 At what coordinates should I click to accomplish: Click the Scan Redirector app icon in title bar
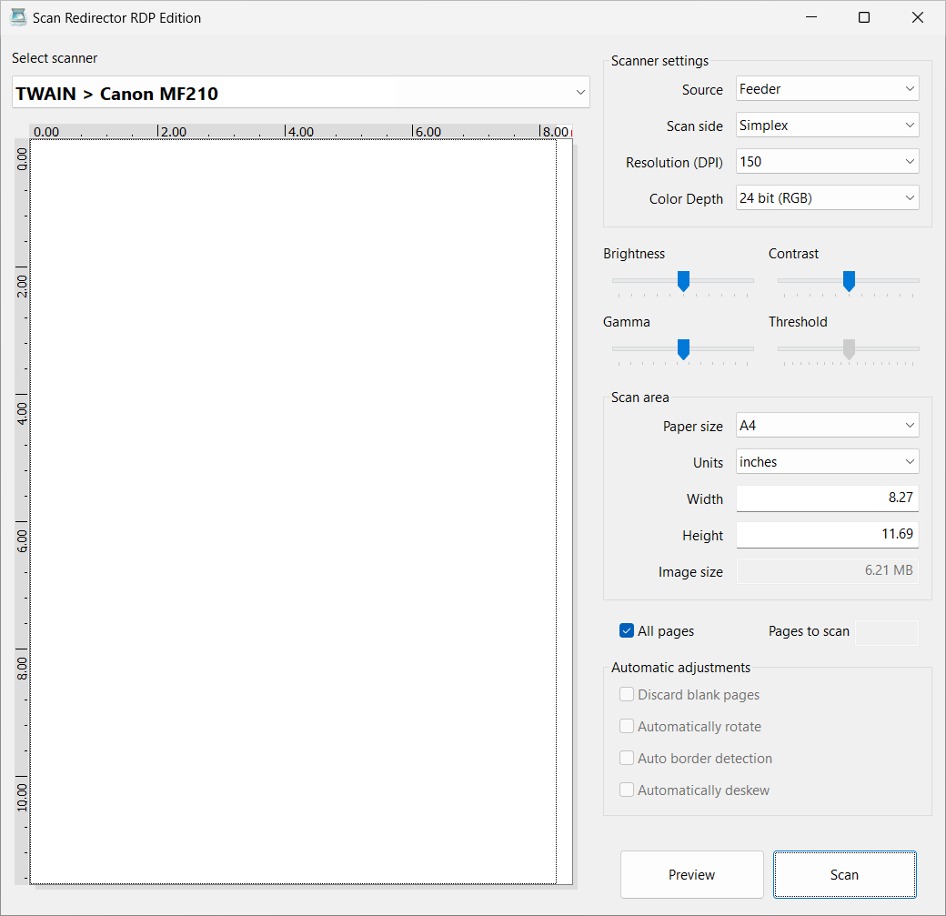coord(18,17)
